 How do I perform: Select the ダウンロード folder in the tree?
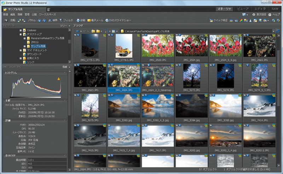click(34, 54)
